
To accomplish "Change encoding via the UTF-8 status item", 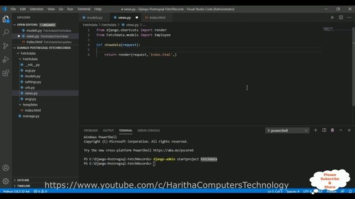I will coord(307,191).
